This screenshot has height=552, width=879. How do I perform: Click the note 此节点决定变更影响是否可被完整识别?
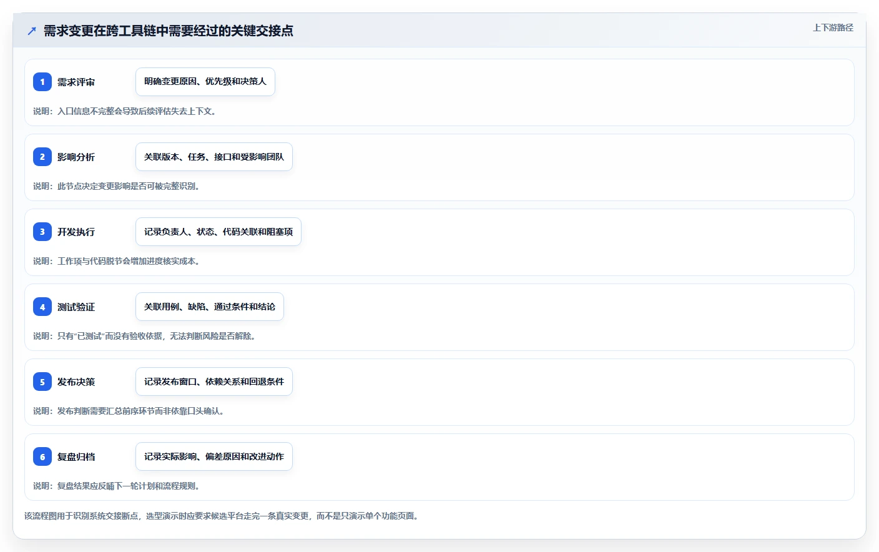[116, 186]
